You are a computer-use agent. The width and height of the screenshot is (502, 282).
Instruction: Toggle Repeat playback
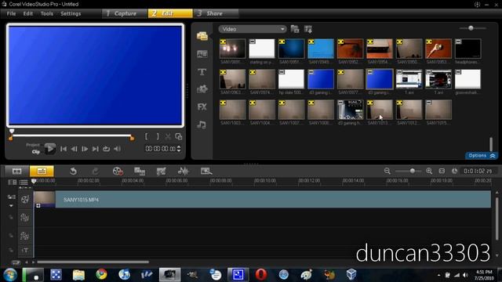(x=106, y=149)
